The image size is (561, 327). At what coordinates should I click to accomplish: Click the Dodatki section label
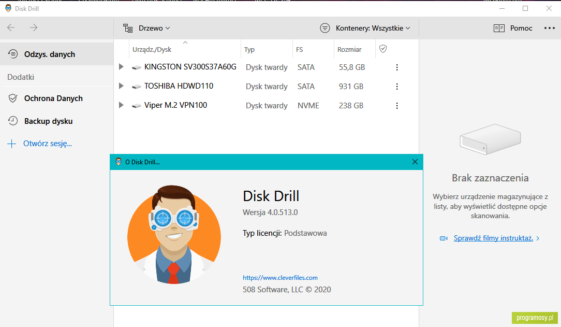(21, 77)
